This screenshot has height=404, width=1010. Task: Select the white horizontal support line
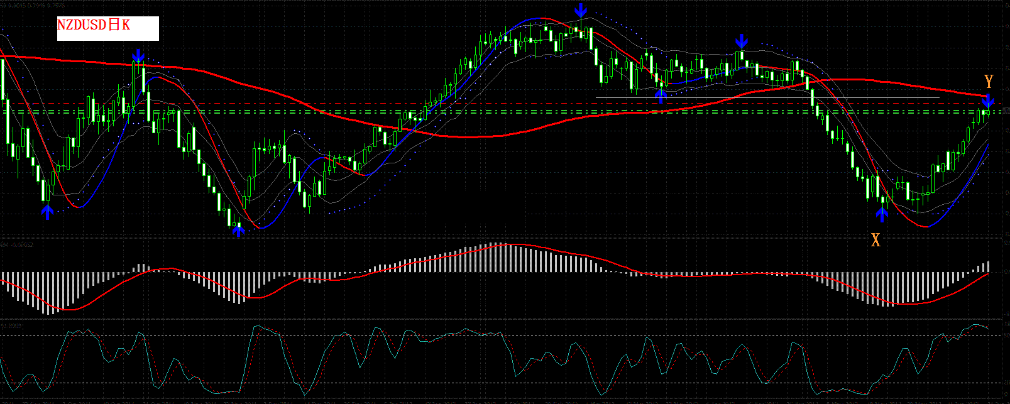pos(767,98)
